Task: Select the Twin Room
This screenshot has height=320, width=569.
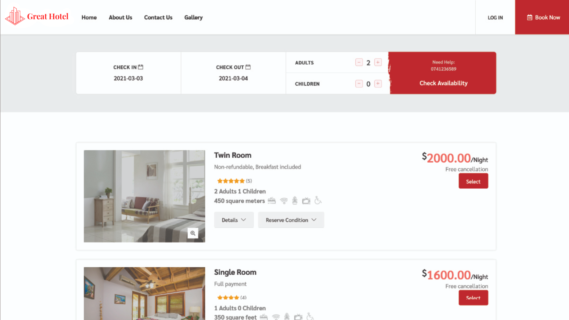Action: [x=473, y=181]
